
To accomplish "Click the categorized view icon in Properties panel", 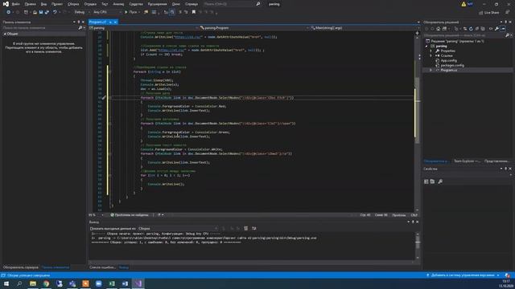I will tap(426, 181).
